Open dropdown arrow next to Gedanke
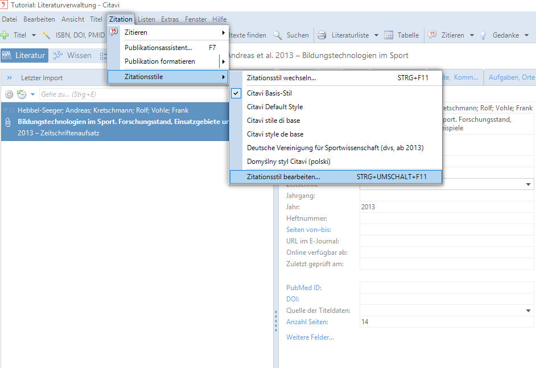 coord(526,35)
